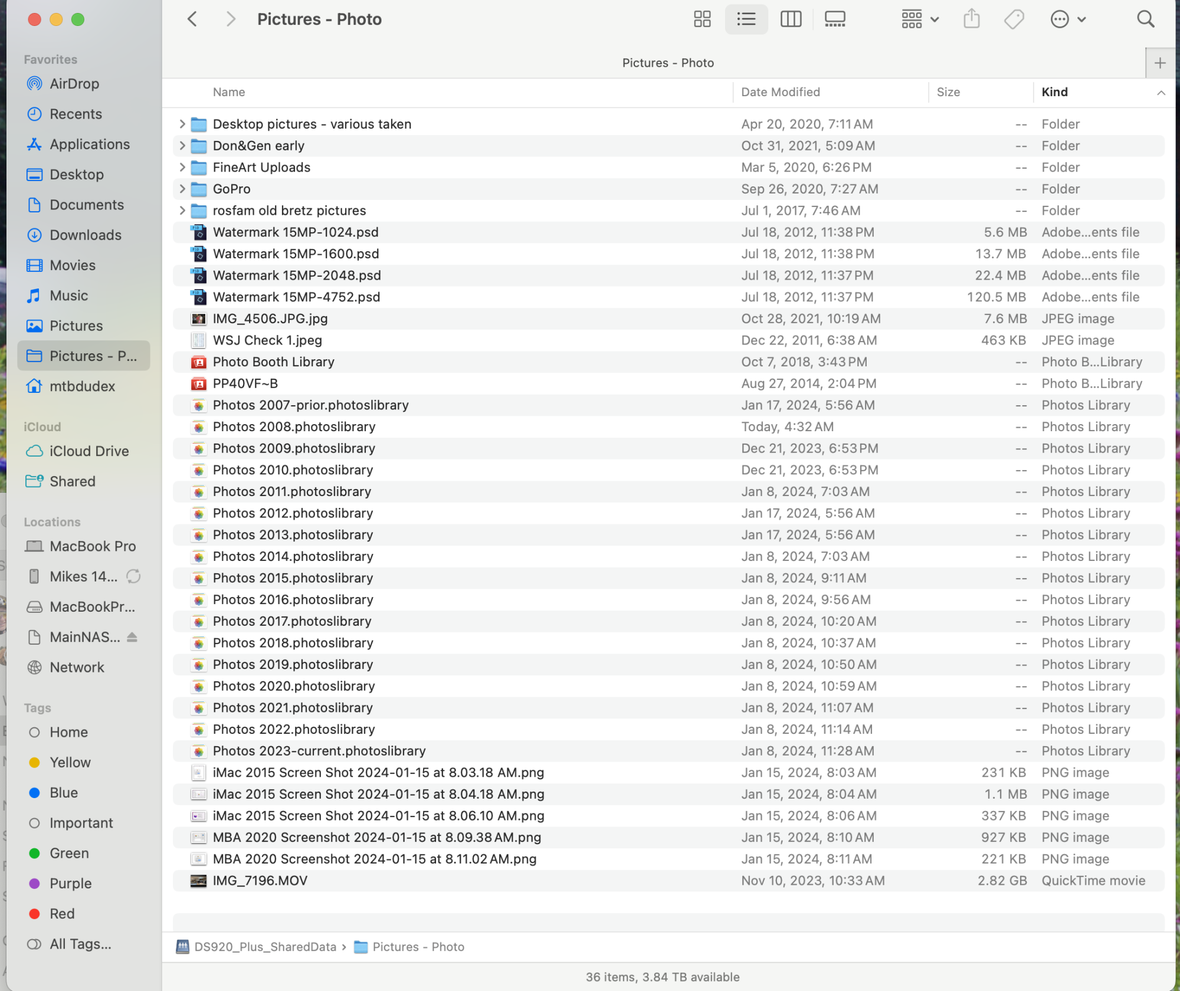Click the Home tag in the sidebar
Image resolution: width=1180 pixels, height=991 pixels.
point(68,733)
